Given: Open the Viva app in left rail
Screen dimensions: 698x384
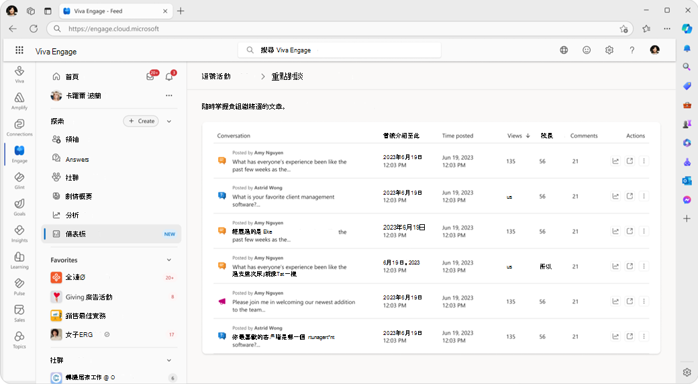Looking at the screenshot, I should coord(19,75).
